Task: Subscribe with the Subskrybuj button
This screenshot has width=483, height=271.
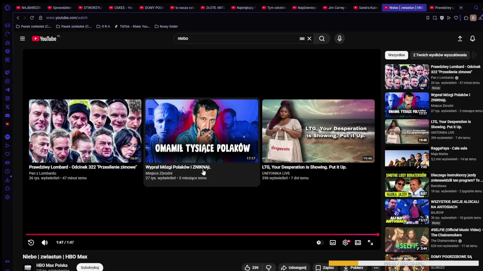Action: [90, 267]
